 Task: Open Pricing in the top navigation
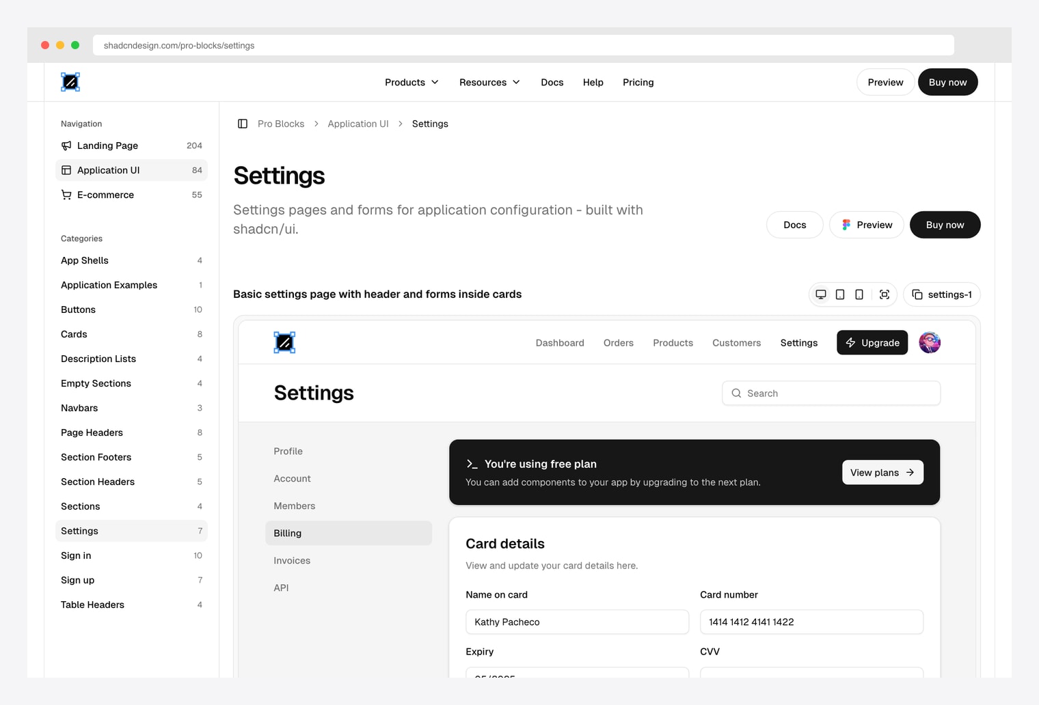638,82
